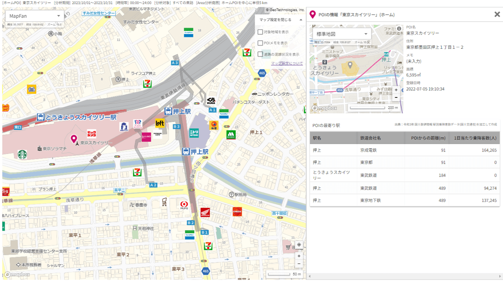The width and height of the screenshot is (503, 282).
Task: Click the 東京スカイツリー POI pin marker
Action: 74,139
